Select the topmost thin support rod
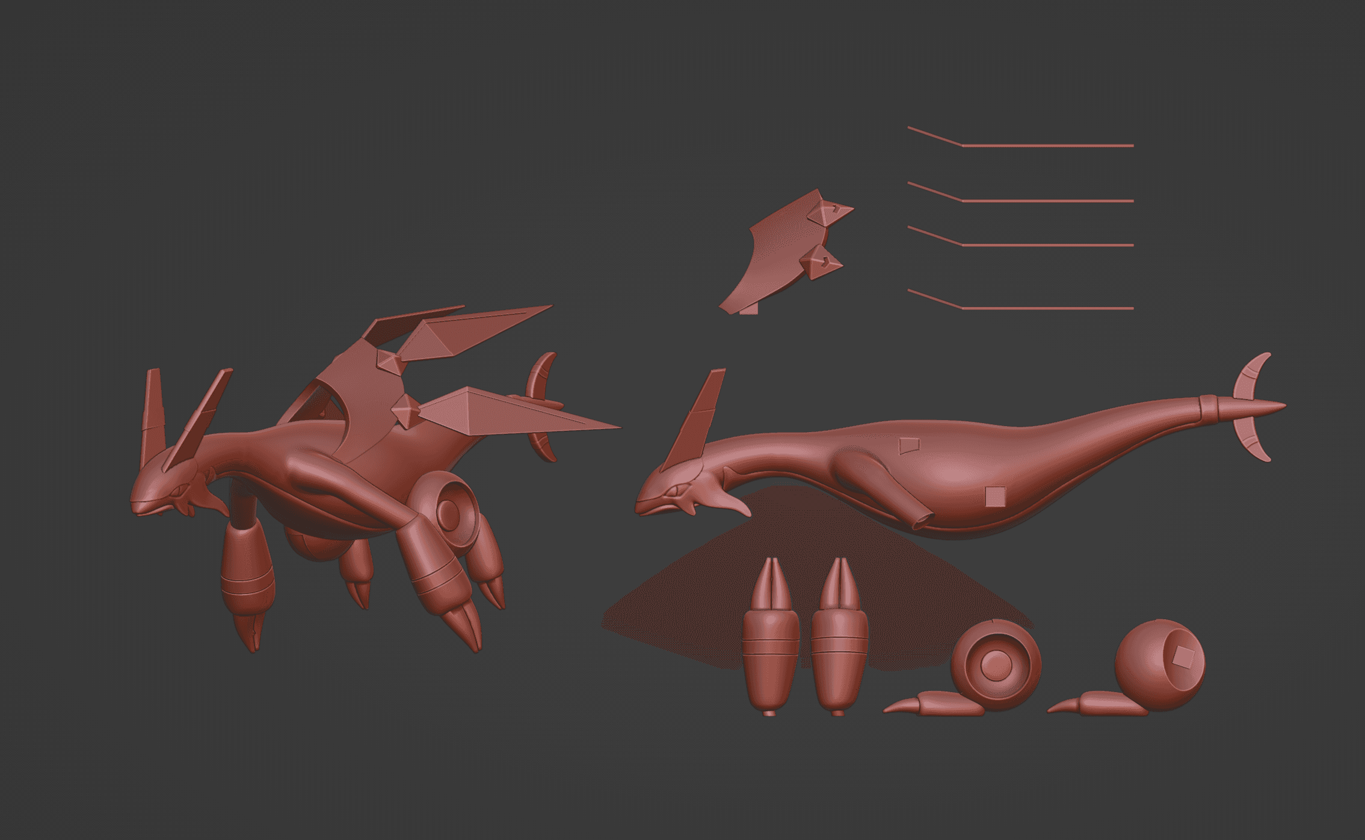The image size is (1365, 840). 1020,137
